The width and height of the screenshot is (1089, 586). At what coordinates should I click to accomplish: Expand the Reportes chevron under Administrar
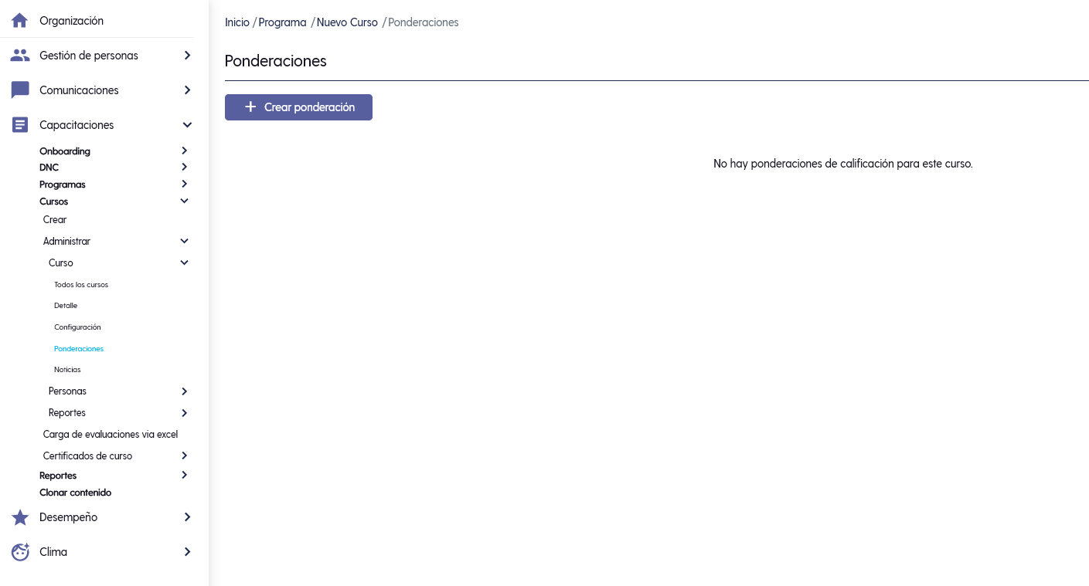[x=184, y=413]
